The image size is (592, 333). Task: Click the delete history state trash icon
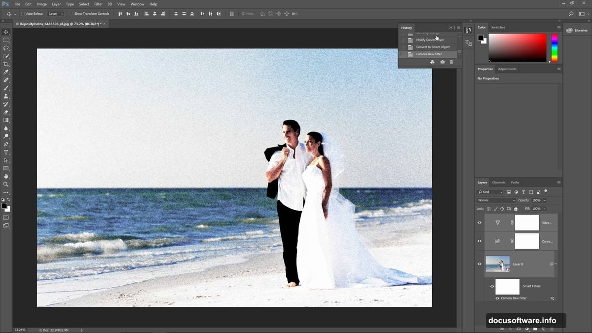click(x=451, y=62)
